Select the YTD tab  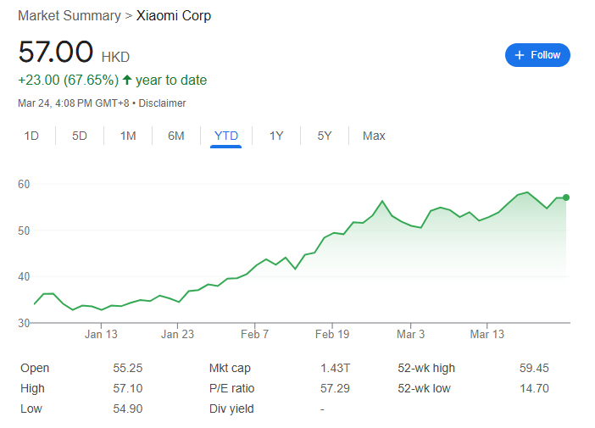(x=226, y=136)
